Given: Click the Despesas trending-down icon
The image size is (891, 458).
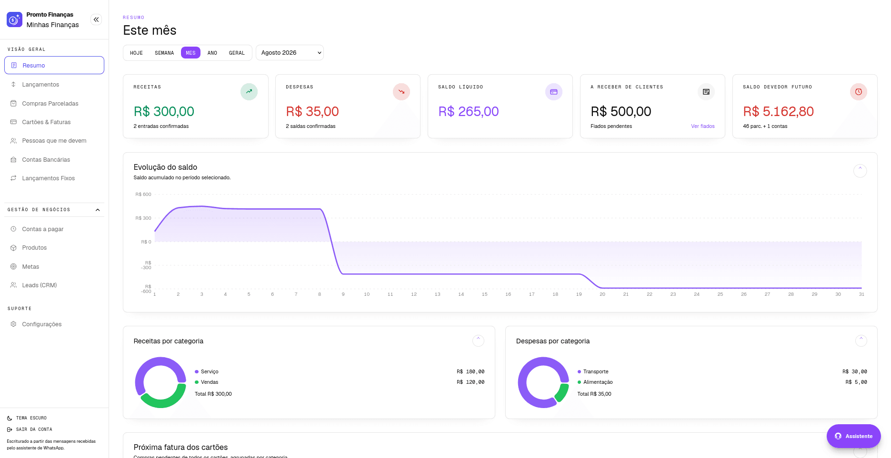Looking at the screenshot, I should (x=401, y=92).
